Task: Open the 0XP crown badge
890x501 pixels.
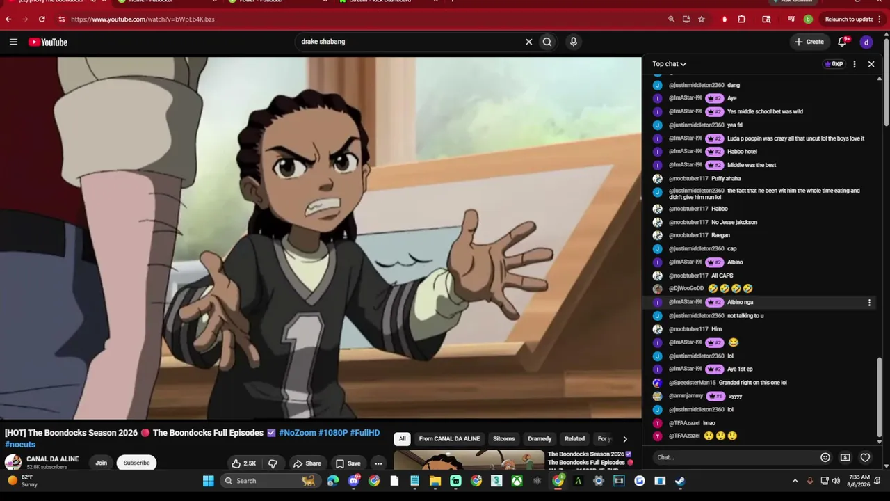Action: pos(834,64)
